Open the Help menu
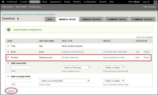The height and width of the screenshot is (95, 158). pyautogui.click(x=111, y=2)
